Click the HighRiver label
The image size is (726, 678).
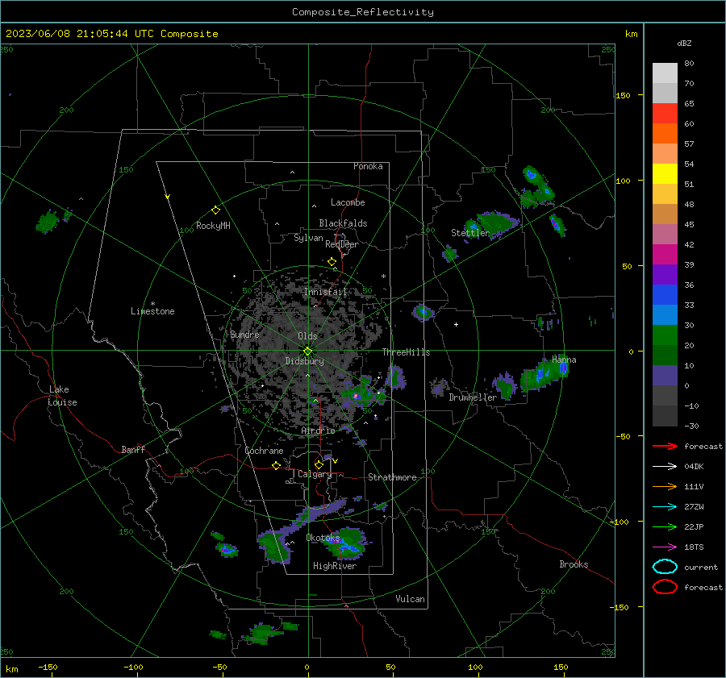tap(335, 566)
